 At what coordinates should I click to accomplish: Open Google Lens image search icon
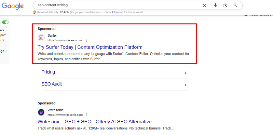(225, 6)
